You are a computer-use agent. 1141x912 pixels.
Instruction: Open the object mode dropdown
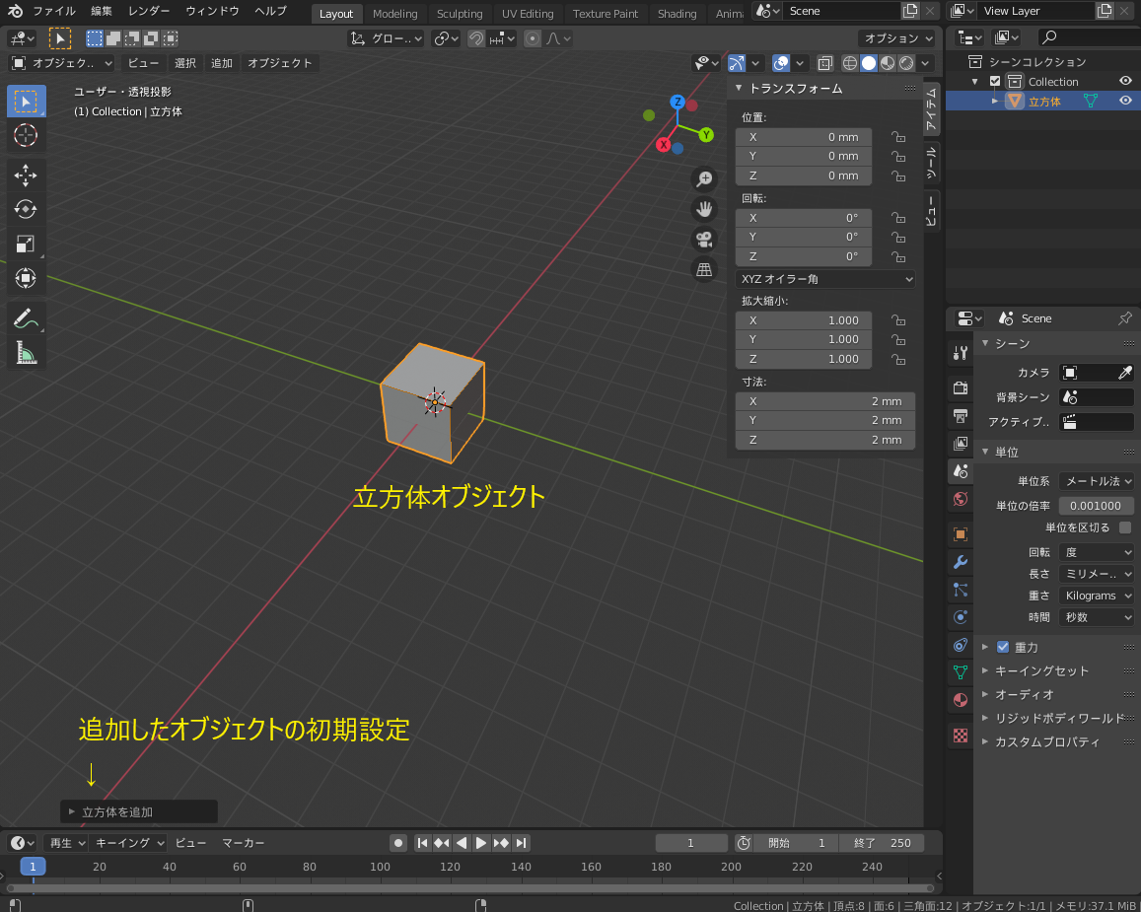coord(61,63)
